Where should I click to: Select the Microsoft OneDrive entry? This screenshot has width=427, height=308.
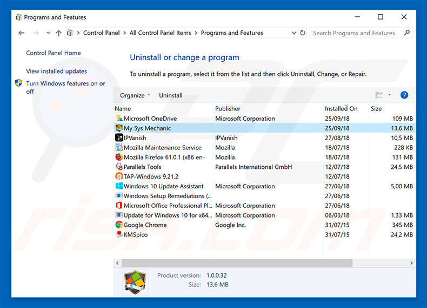click(264, 119)
